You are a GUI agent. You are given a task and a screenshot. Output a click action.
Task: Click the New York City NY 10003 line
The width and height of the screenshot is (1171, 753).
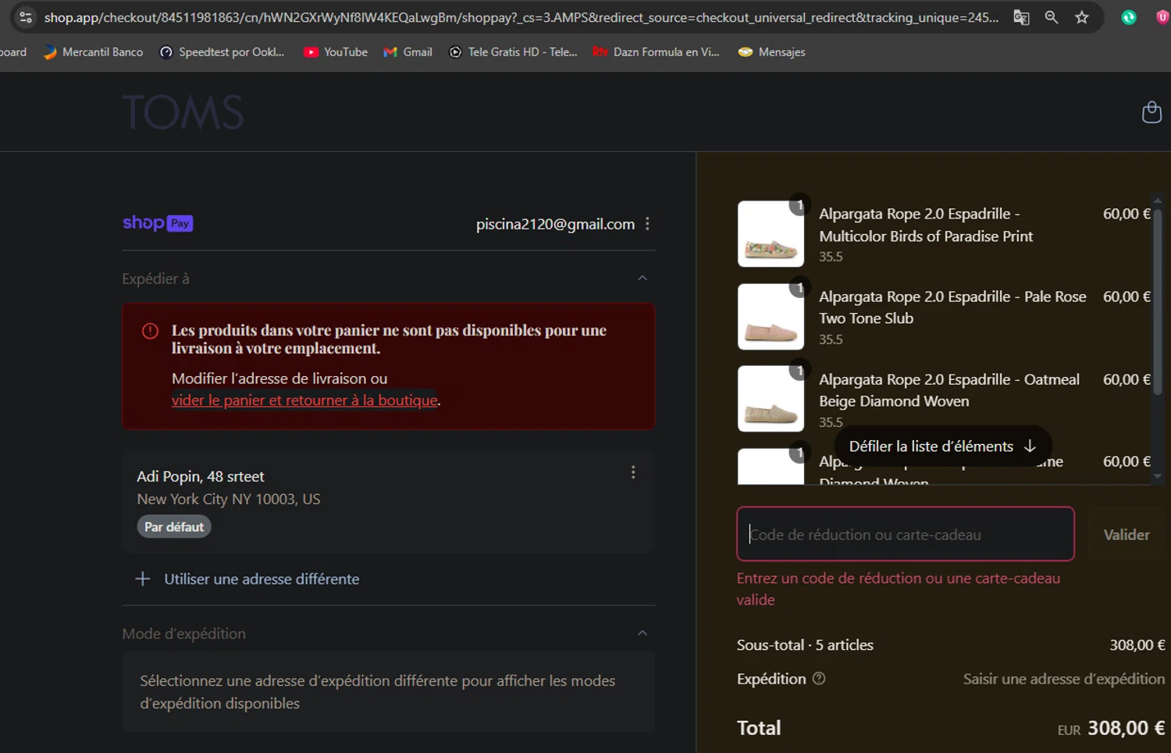click(x=229, y=499)
